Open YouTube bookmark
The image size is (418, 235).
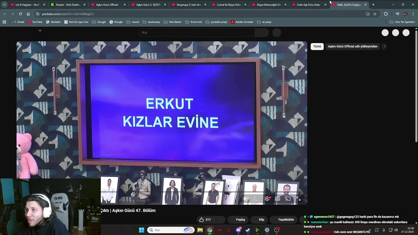tap(35, 22)
